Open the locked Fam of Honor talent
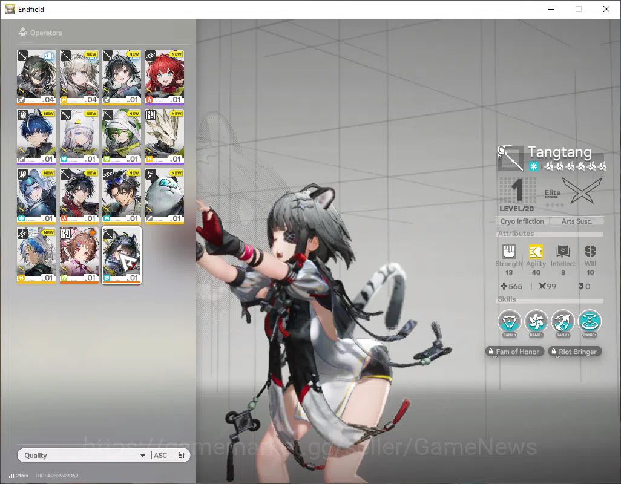This screenshot has width=621, height=484. click(x=514, y=352)
